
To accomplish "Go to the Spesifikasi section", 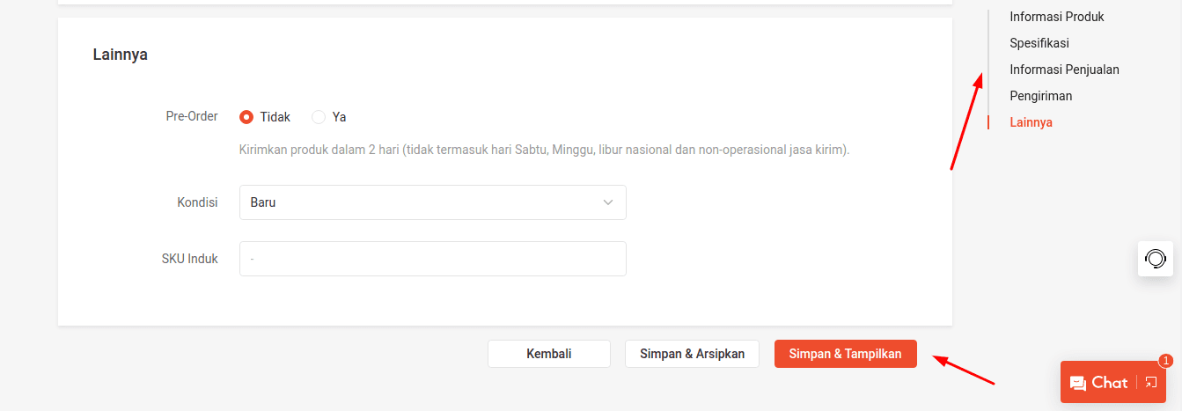I will tap(1039, 43).
